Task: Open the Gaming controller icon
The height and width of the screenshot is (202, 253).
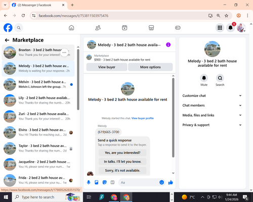Action: pyautogui.click(x=178, y=28)
